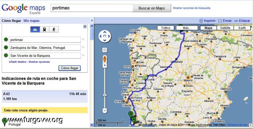Zoom out with the minus button
Screen dimensions: 253x129
point(105,111)
